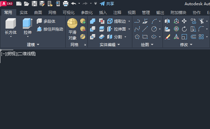Save the drawing with the floppy disk icon
210x129 pixels.
pos(34,4)
